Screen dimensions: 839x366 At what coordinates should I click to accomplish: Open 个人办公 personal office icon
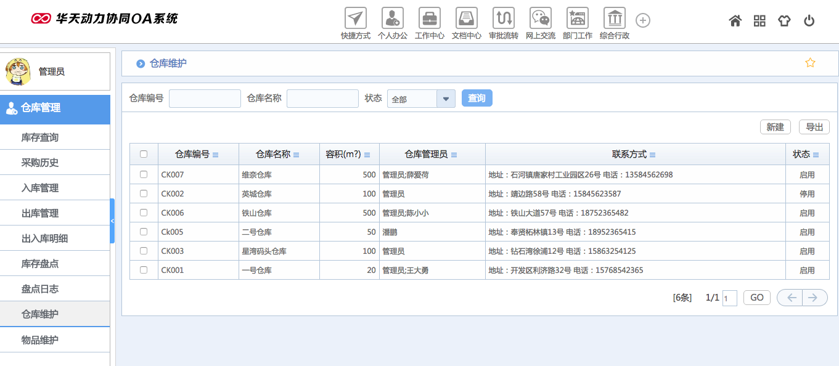pos(392,18)
